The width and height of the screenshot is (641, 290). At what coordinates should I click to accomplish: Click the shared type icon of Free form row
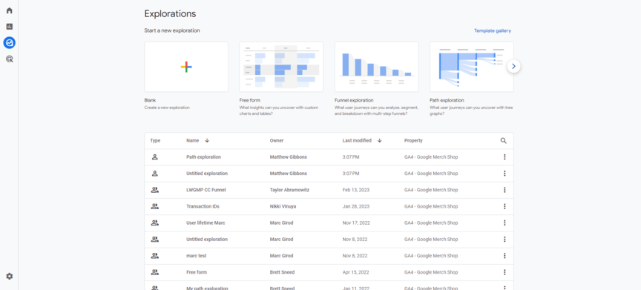pos(154,272)
